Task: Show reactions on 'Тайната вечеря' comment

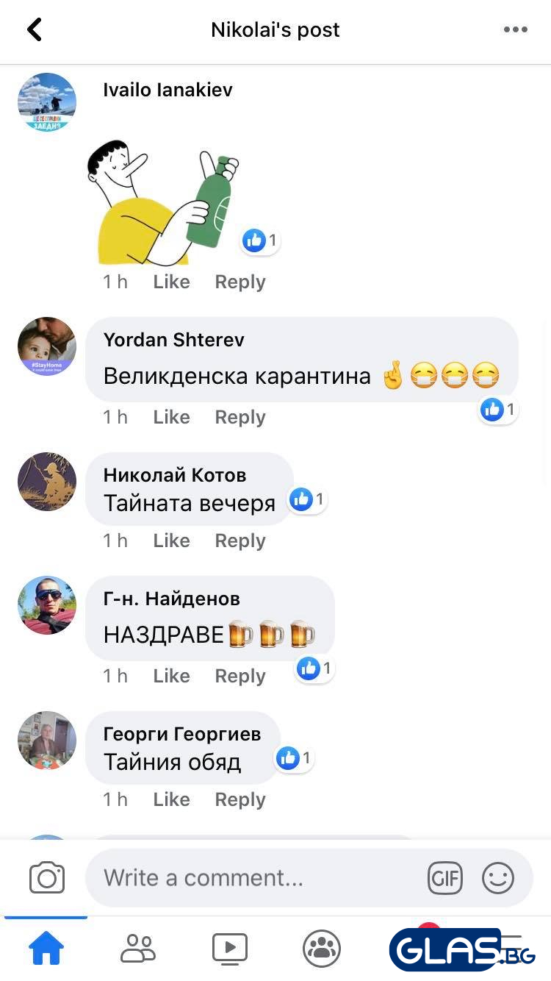Action: click(308, 499)
